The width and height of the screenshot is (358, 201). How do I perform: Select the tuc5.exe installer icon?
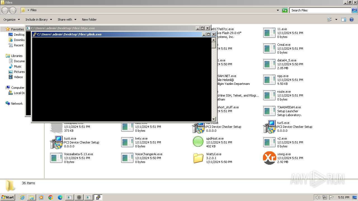coord(269,127)
